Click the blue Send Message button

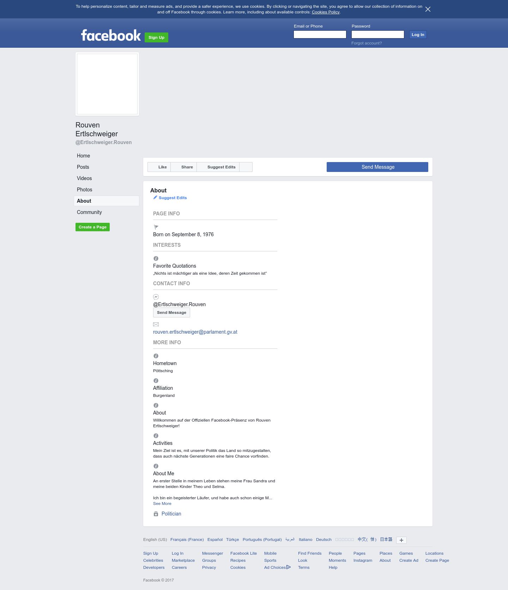coord(377,167)
